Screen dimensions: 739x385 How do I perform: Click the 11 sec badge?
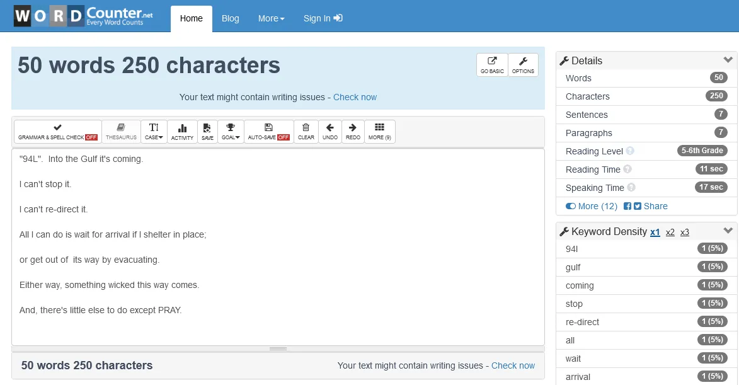point(711,169)
